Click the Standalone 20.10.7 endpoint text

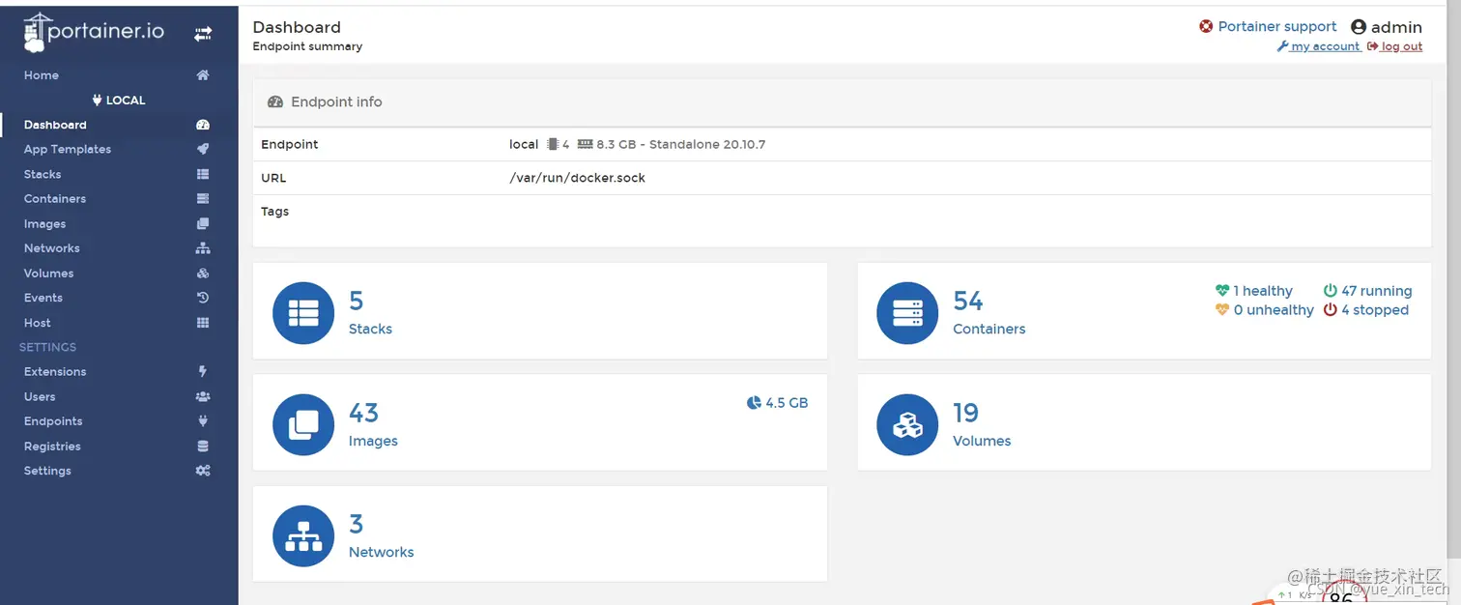point(707,144)
